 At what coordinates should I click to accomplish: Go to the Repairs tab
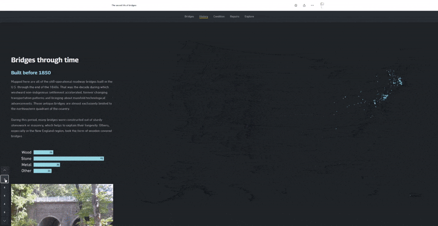coord(235,16)
